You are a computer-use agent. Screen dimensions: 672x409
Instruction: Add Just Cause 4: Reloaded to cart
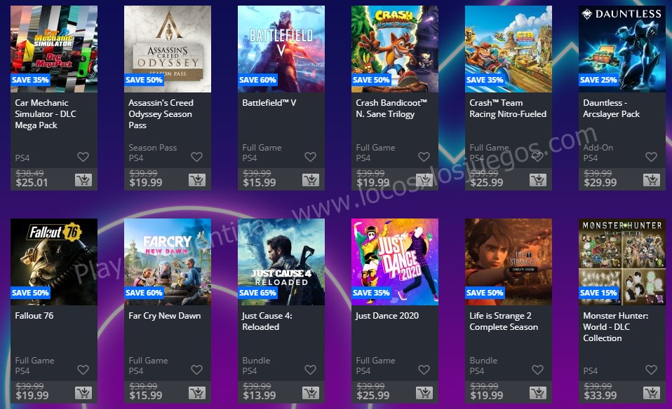[x=310, y=393]
